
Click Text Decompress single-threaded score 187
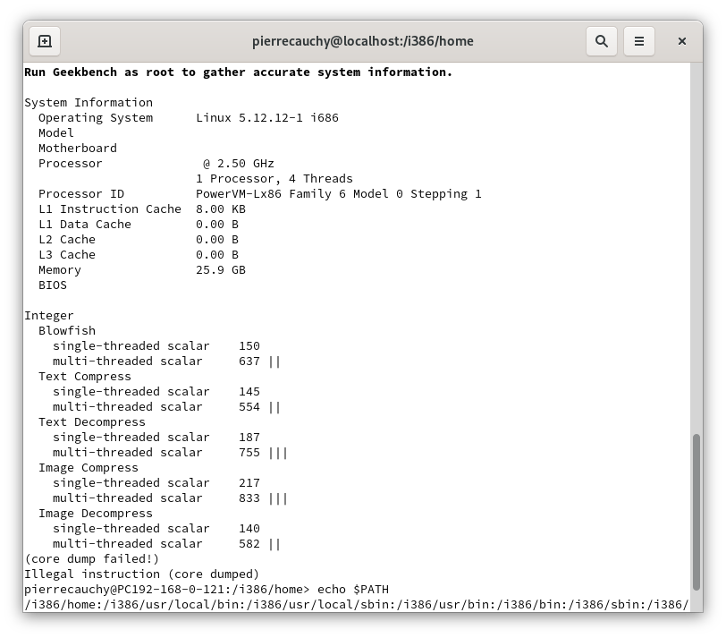[x=249, y=438]
